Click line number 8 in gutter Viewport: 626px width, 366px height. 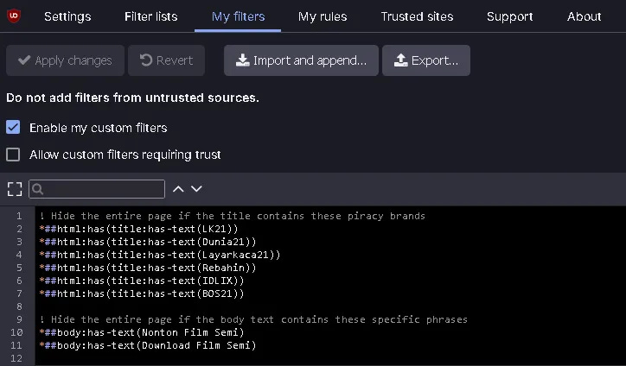tap(19, 306)
